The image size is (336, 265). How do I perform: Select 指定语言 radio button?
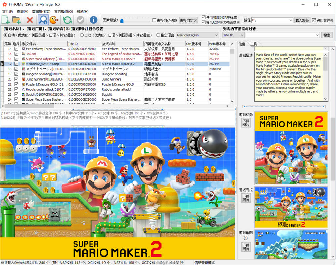[158, 35]
